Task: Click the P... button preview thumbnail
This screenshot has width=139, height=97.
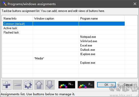Action: [86, 85]
